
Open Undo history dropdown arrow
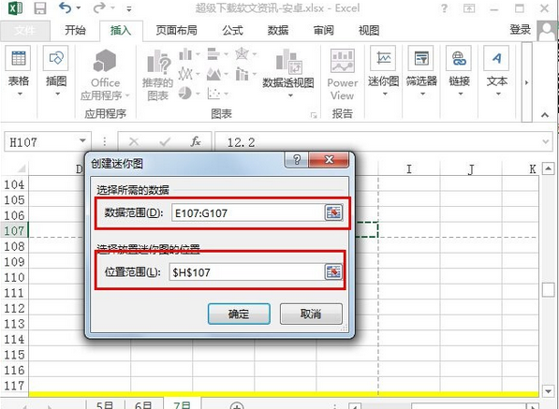(x=78, y=7)
